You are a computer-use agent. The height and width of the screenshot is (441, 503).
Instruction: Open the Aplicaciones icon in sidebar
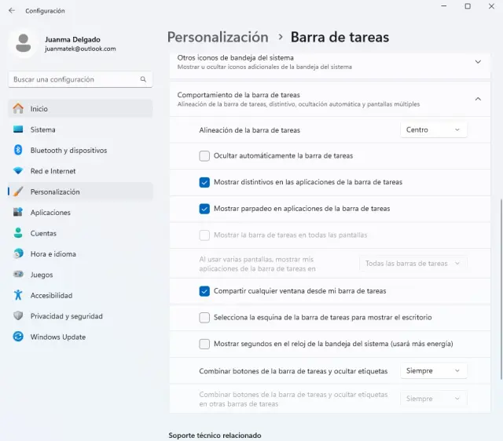click(18, 213)
